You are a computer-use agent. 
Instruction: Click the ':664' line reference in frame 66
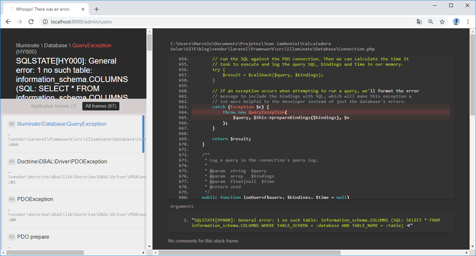click(13, 145)
